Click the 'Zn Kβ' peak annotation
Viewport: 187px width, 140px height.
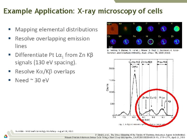coord(168,101)
